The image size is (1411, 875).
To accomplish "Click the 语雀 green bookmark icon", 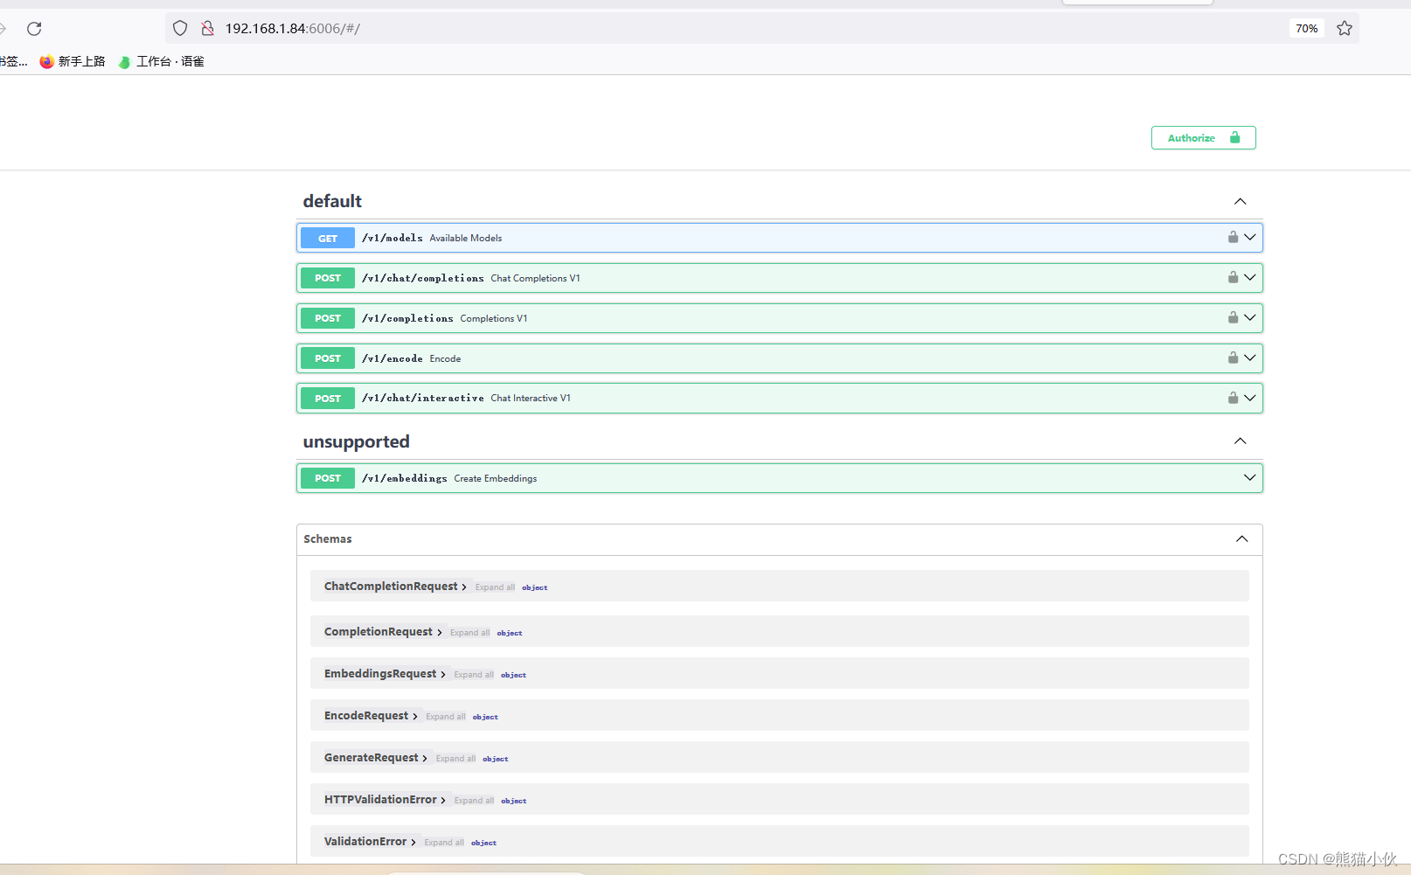I will click(x=125, y=62).
